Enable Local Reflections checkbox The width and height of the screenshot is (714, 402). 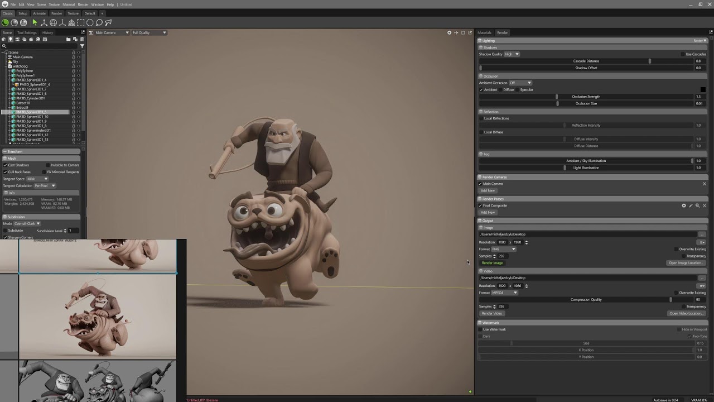(481, 118)
